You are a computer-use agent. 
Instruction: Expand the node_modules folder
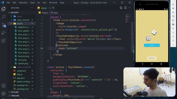coord(11,67)
